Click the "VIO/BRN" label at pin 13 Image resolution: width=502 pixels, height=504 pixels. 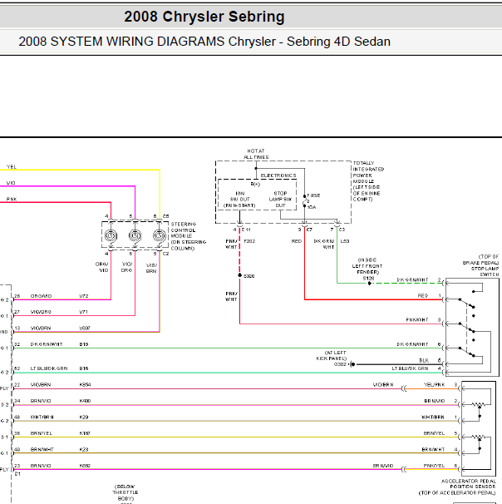coord(41,329)
